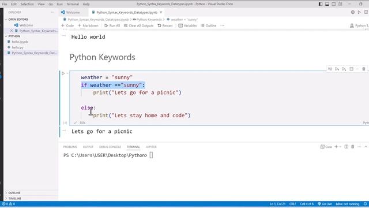369x208 pixels.
Task: Open the View menu
Action: coord(41,4)
